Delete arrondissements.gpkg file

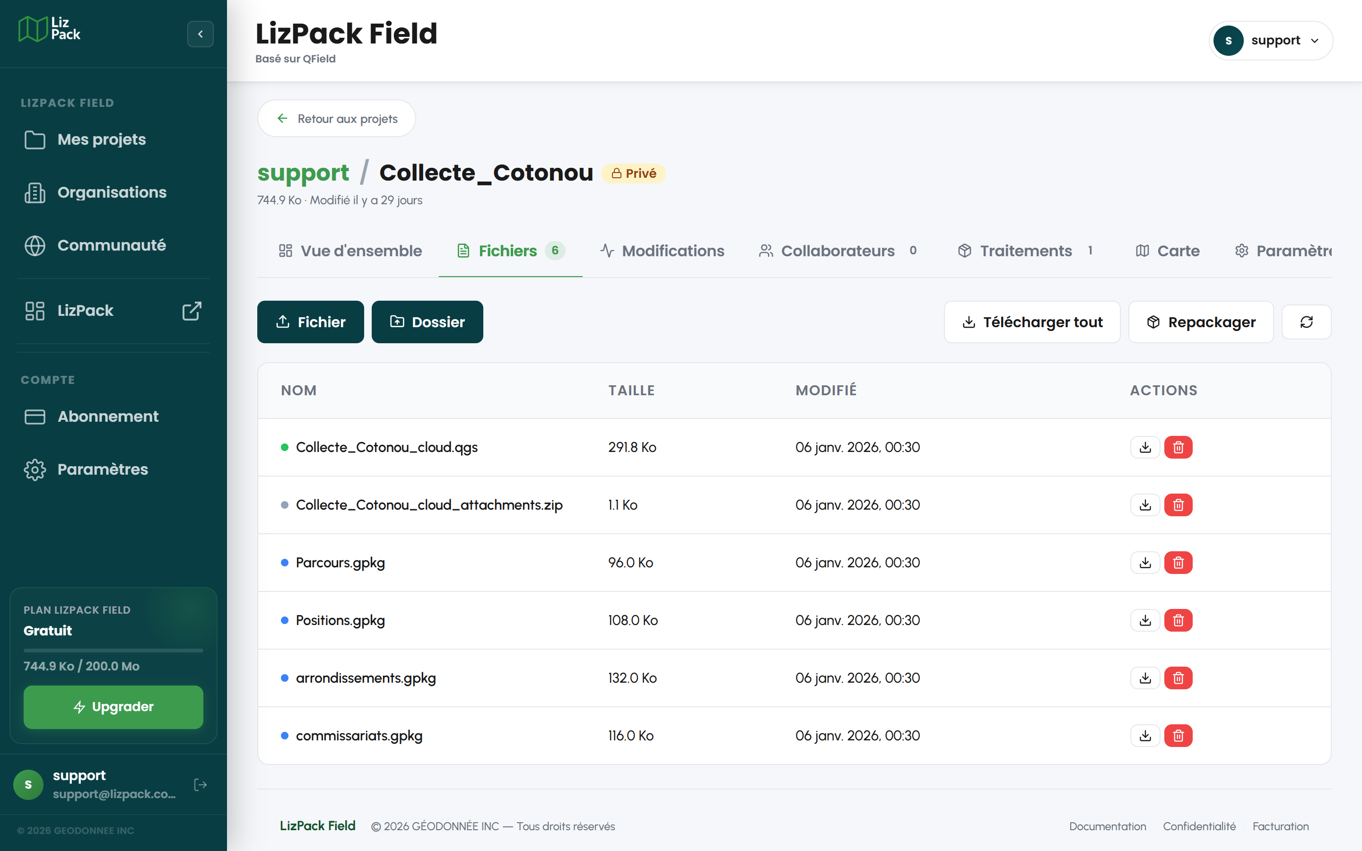point(1179,678)
